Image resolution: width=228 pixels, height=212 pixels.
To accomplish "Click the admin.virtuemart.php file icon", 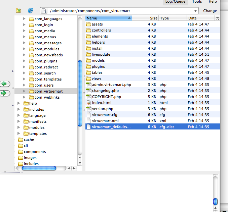I will click(88, 85).
